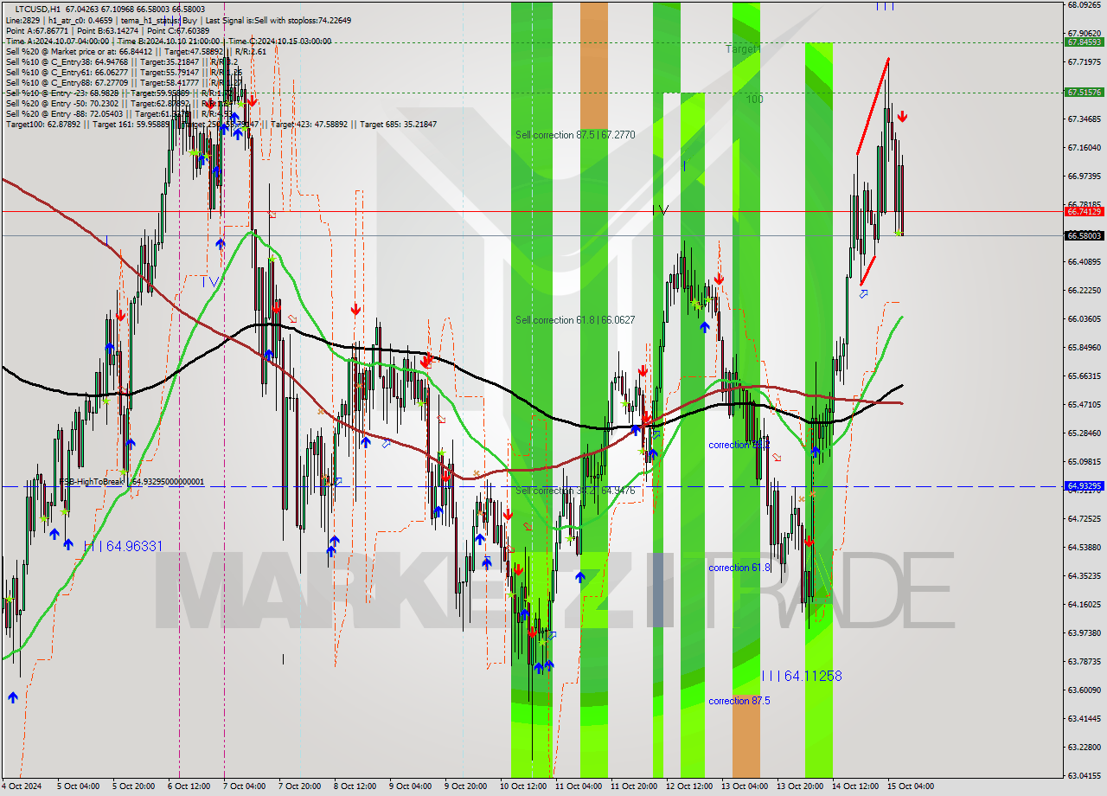The width and height of the screenshot is (1107, 796).
Task: Click the '10 Oct 12:00' time axis label
Action: click(x=523, y=786)
